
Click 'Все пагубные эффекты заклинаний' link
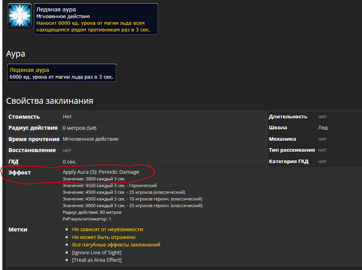[x=116, y=244]
